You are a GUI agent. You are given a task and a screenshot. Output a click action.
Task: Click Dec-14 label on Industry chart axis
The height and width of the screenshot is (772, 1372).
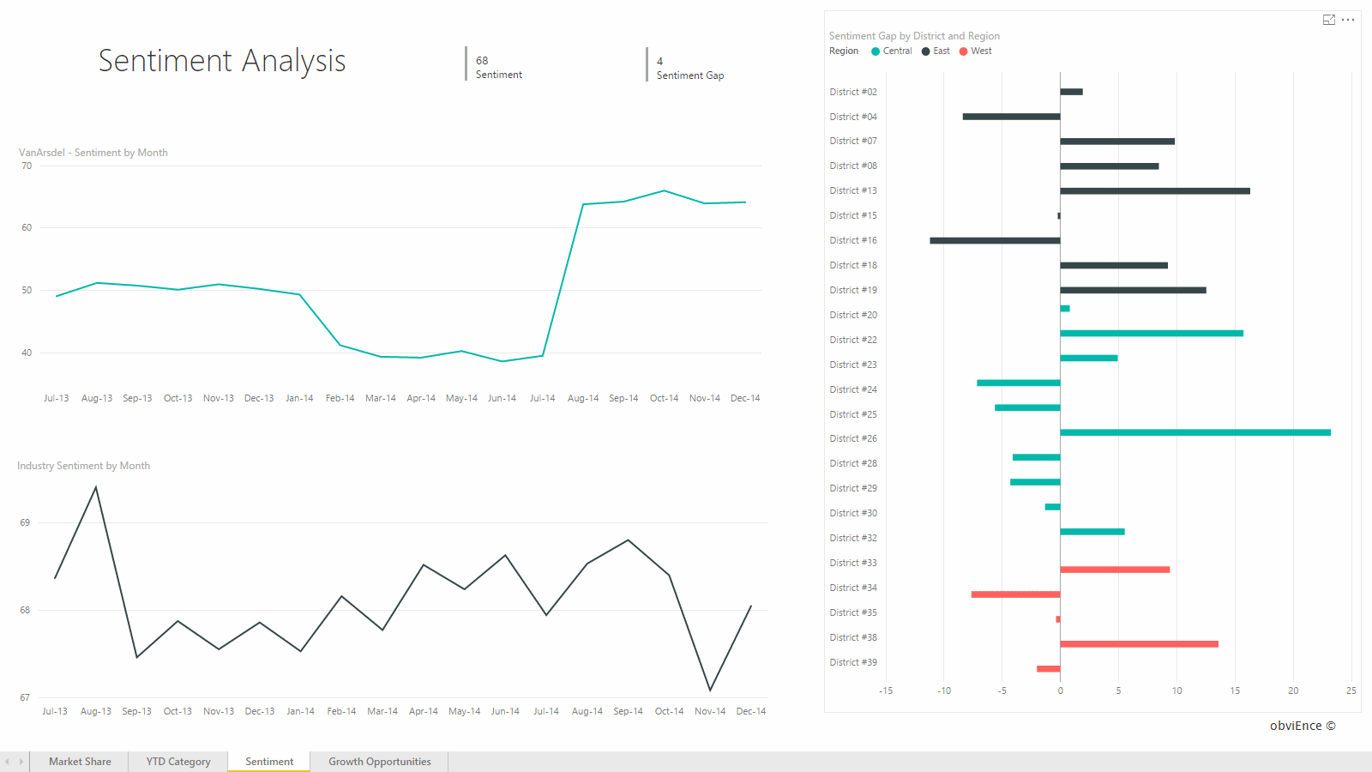click(751, 711)
